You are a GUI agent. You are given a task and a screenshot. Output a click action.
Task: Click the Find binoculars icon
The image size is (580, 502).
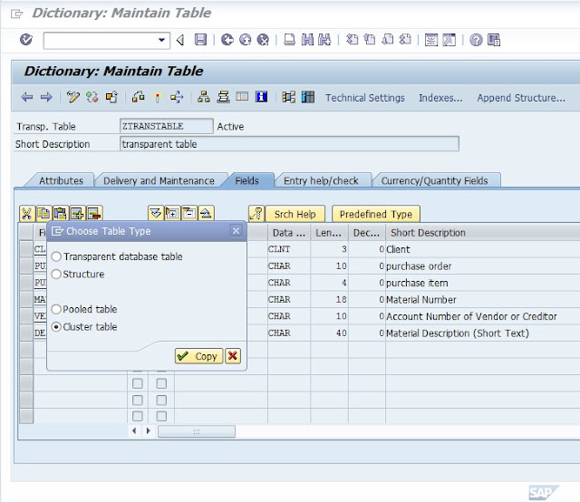307,40
